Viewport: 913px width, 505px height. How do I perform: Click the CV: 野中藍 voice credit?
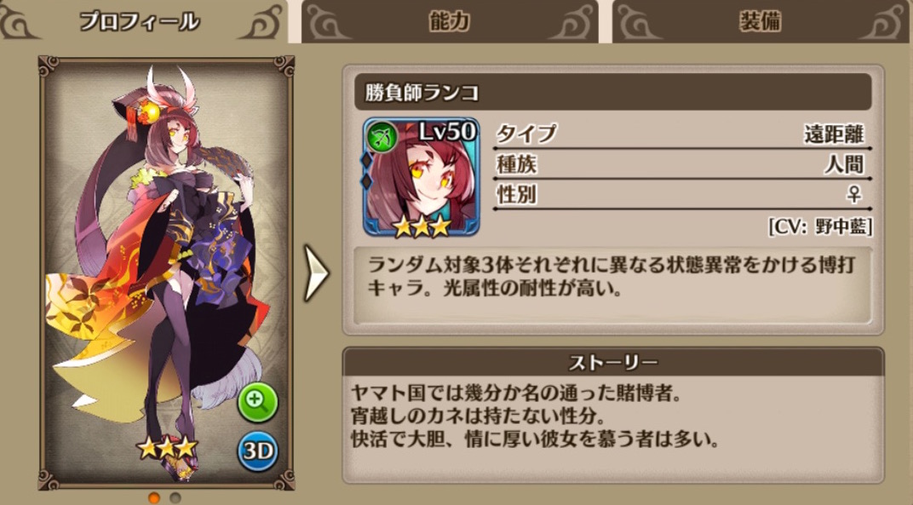point(820,226)
